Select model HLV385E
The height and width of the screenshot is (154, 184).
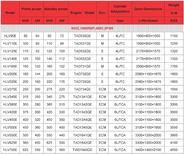click(x=10, y=104)
